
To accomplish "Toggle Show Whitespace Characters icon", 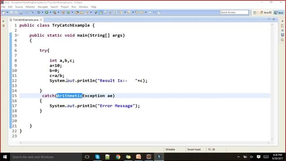I will (x=115, y=13).
